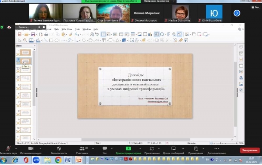Click the Save icon in Impress toolbar
Viewport: 262px width, 165px height.
33,34
